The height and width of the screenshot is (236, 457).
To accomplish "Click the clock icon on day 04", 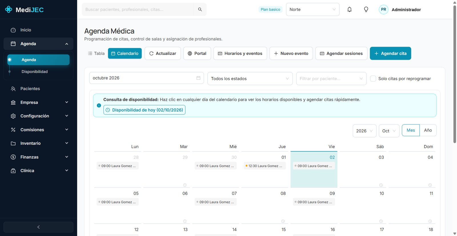I will tap(430, 185).
